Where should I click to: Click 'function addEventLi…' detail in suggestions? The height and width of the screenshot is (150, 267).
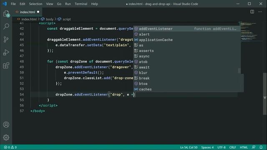215,29
